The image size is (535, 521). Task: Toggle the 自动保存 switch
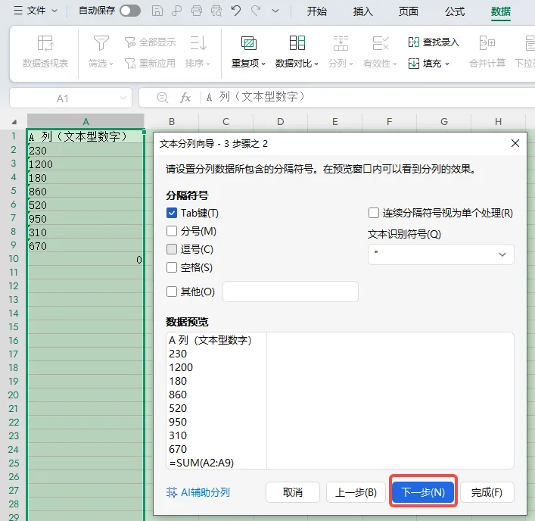(x=130, y=11)
